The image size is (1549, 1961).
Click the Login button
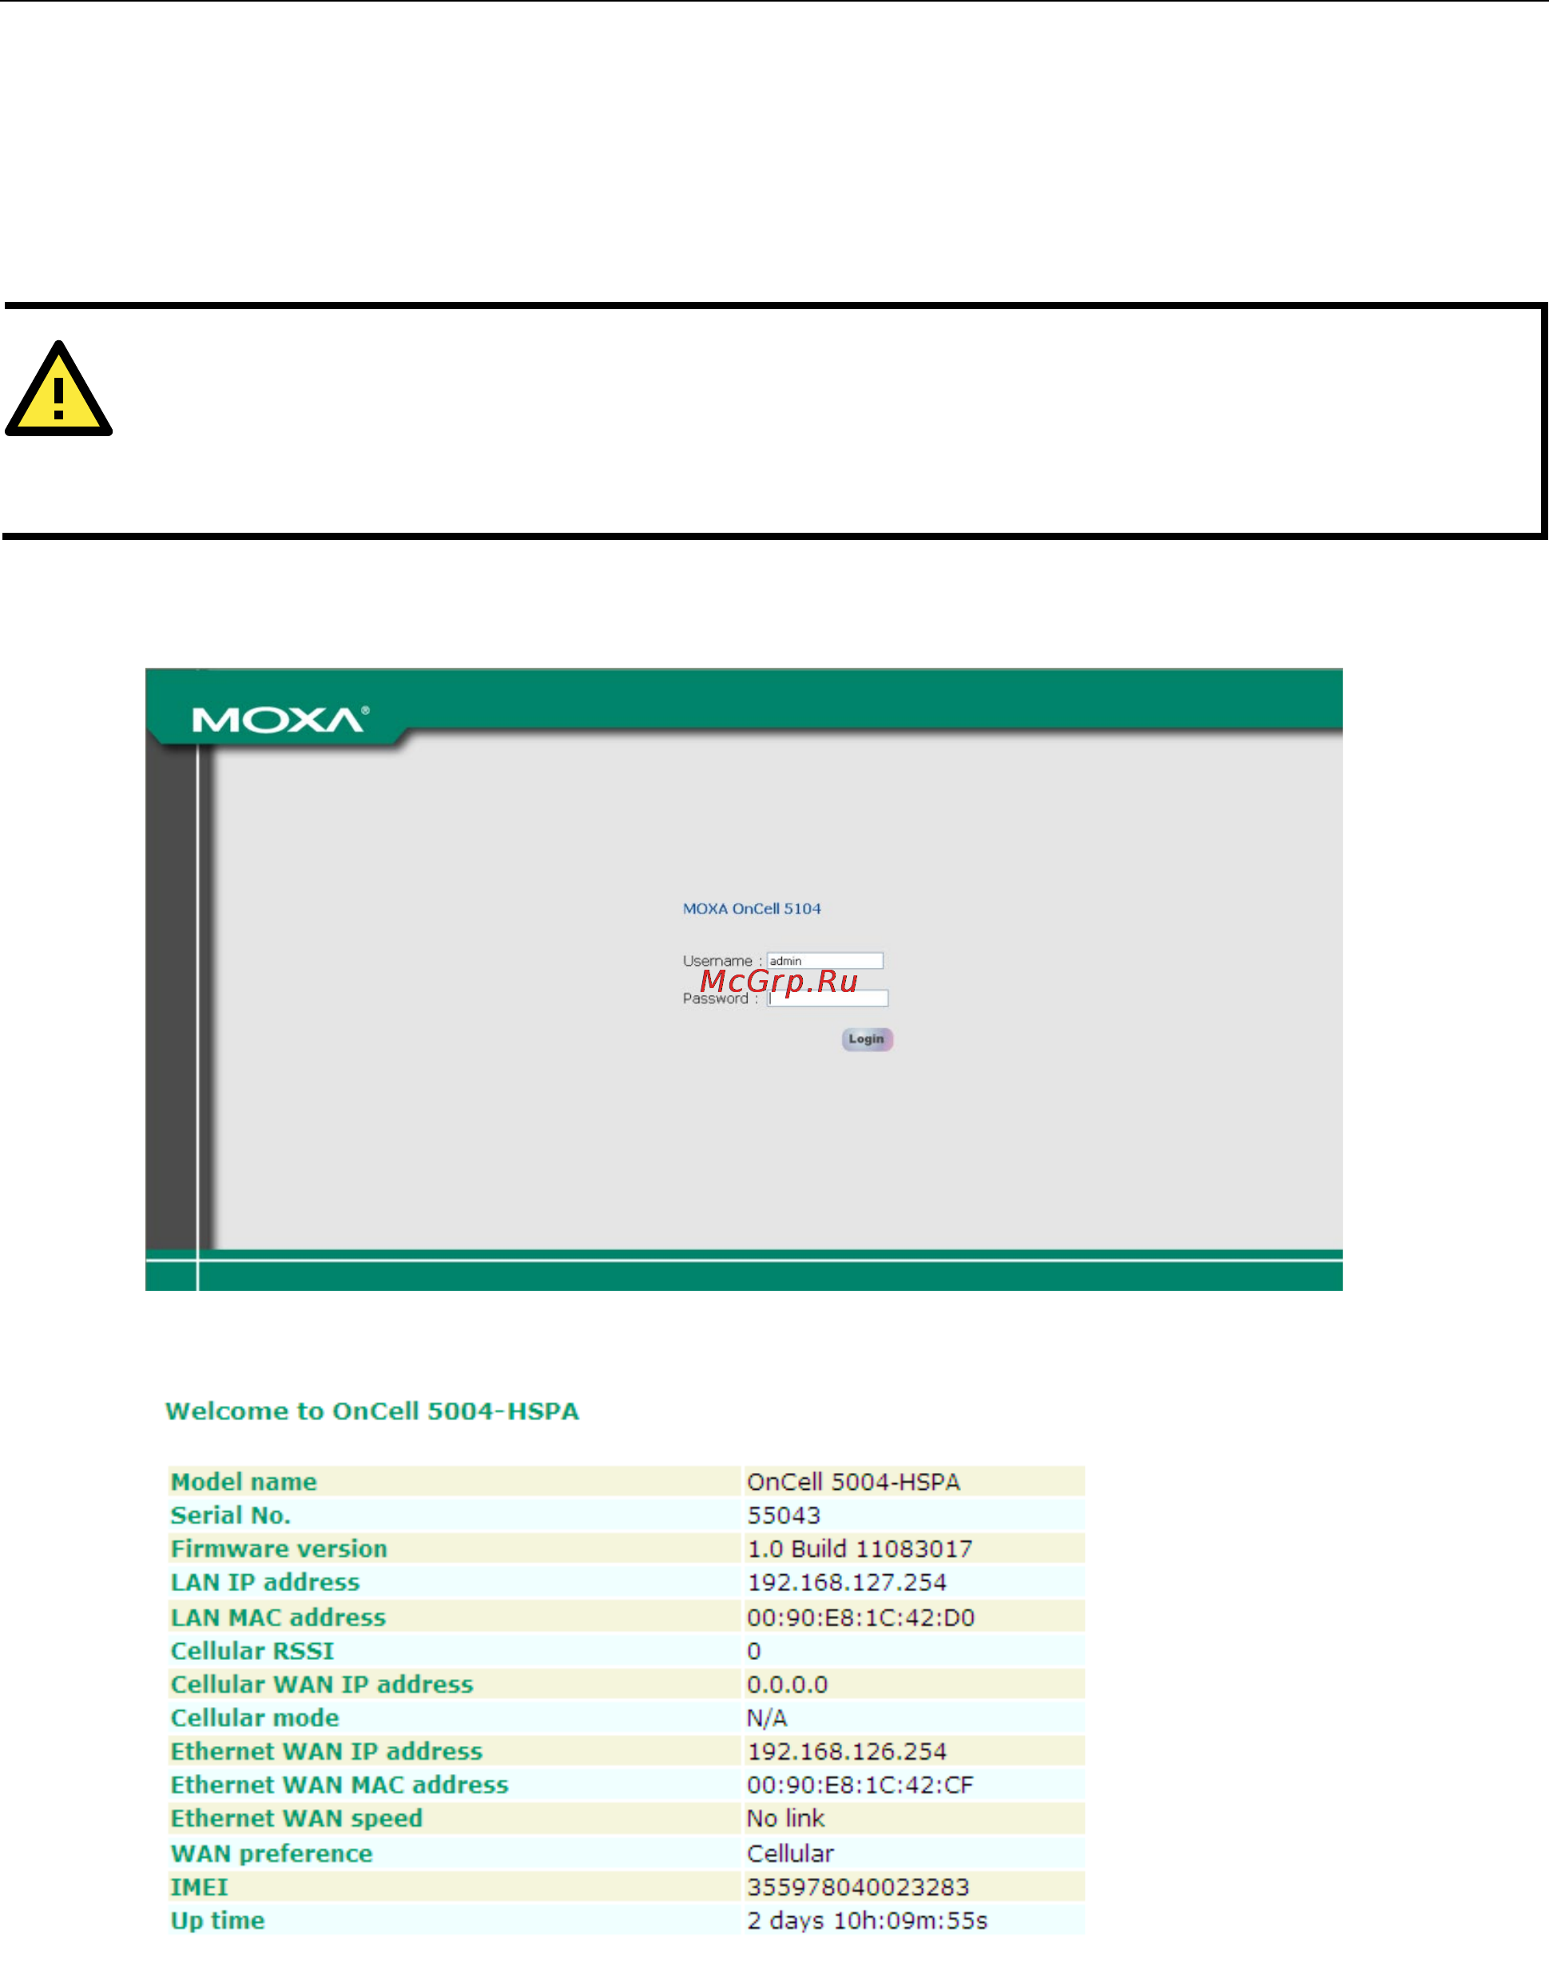tap(867, 1039)
